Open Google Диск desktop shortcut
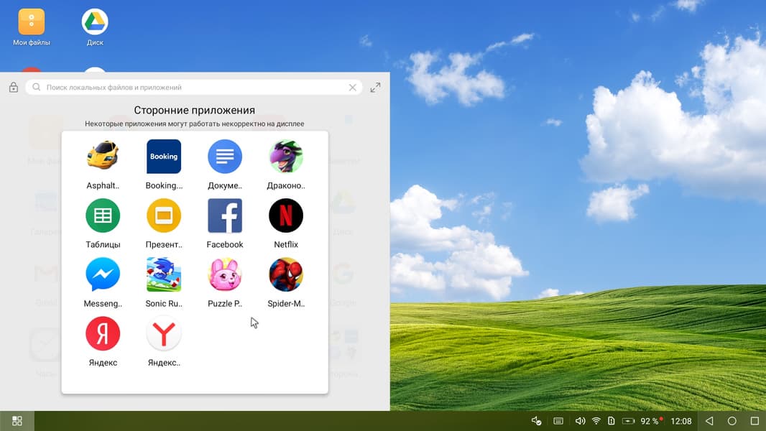766x431 pixels. 95,27
